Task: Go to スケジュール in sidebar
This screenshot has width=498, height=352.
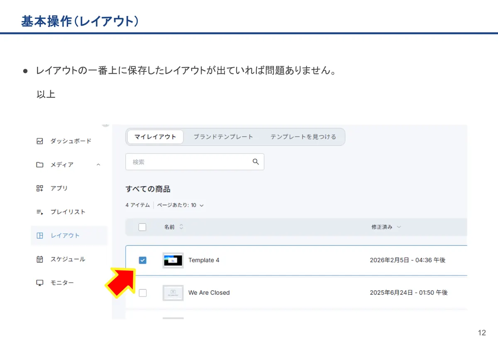Action: (x=68, y=259)
